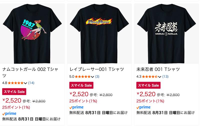The height and width of the screenshot is (126, 200).
Task: Click the 4.3 star rating icons
Action: coord(150,77)
